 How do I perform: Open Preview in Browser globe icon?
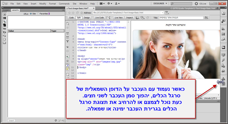pyautogui.click(x=137, y=18)
